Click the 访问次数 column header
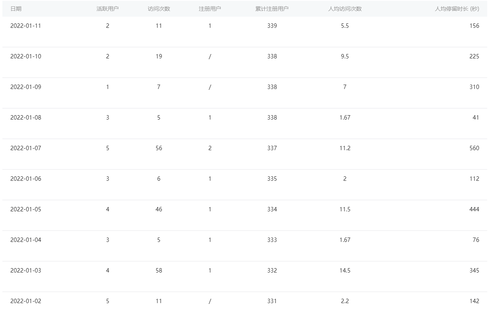Viewport: 490px width, 319px height. [159, 9]
